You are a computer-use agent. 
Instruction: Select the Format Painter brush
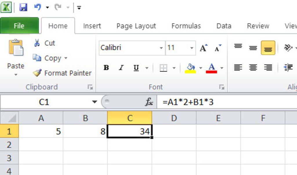37,73
